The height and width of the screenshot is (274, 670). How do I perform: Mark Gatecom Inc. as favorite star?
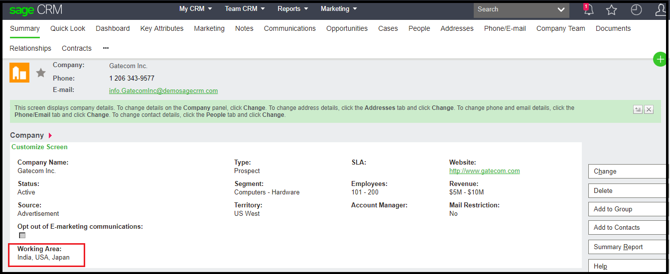pos(41,73)
